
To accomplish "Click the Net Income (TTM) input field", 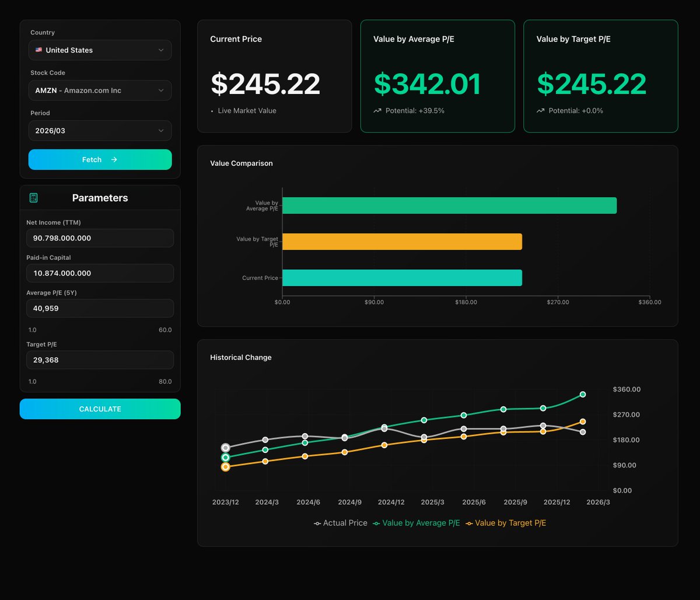I will click(100, 238).
